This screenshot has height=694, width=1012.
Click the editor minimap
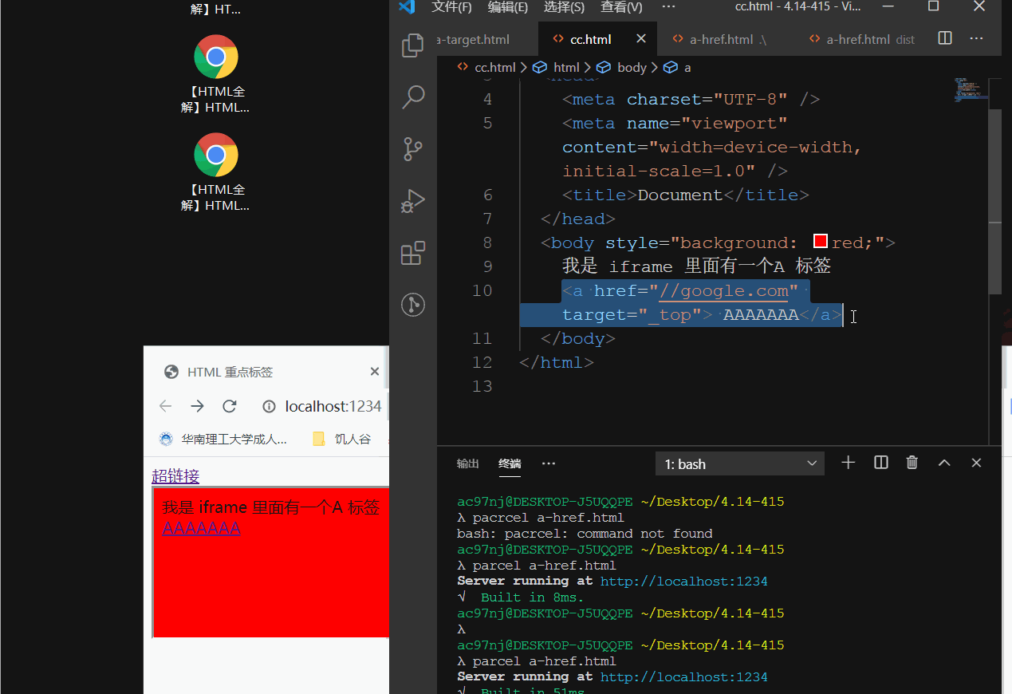[x=971, y=90]
